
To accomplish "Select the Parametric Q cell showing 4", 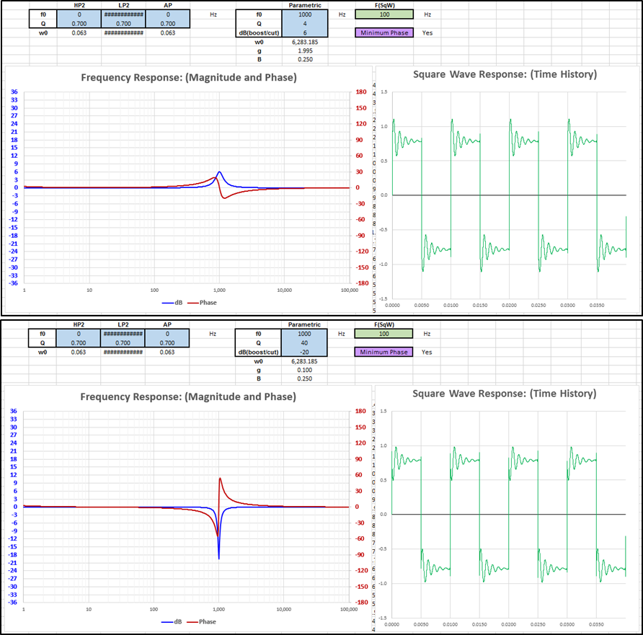I will (305, 23).
